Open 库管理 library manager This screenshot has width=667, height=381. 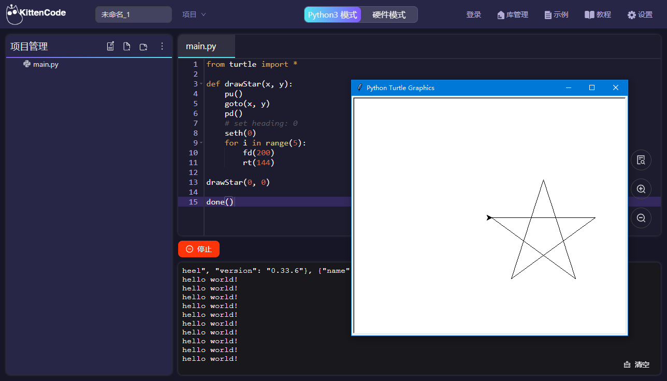point(513,14)
